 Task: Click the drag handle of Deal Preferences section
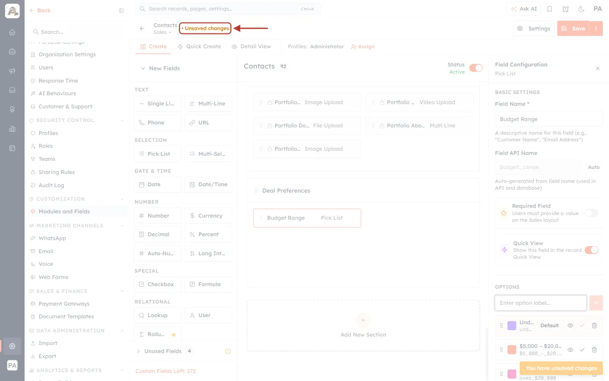pyautogui.click(x=256, y=190)
